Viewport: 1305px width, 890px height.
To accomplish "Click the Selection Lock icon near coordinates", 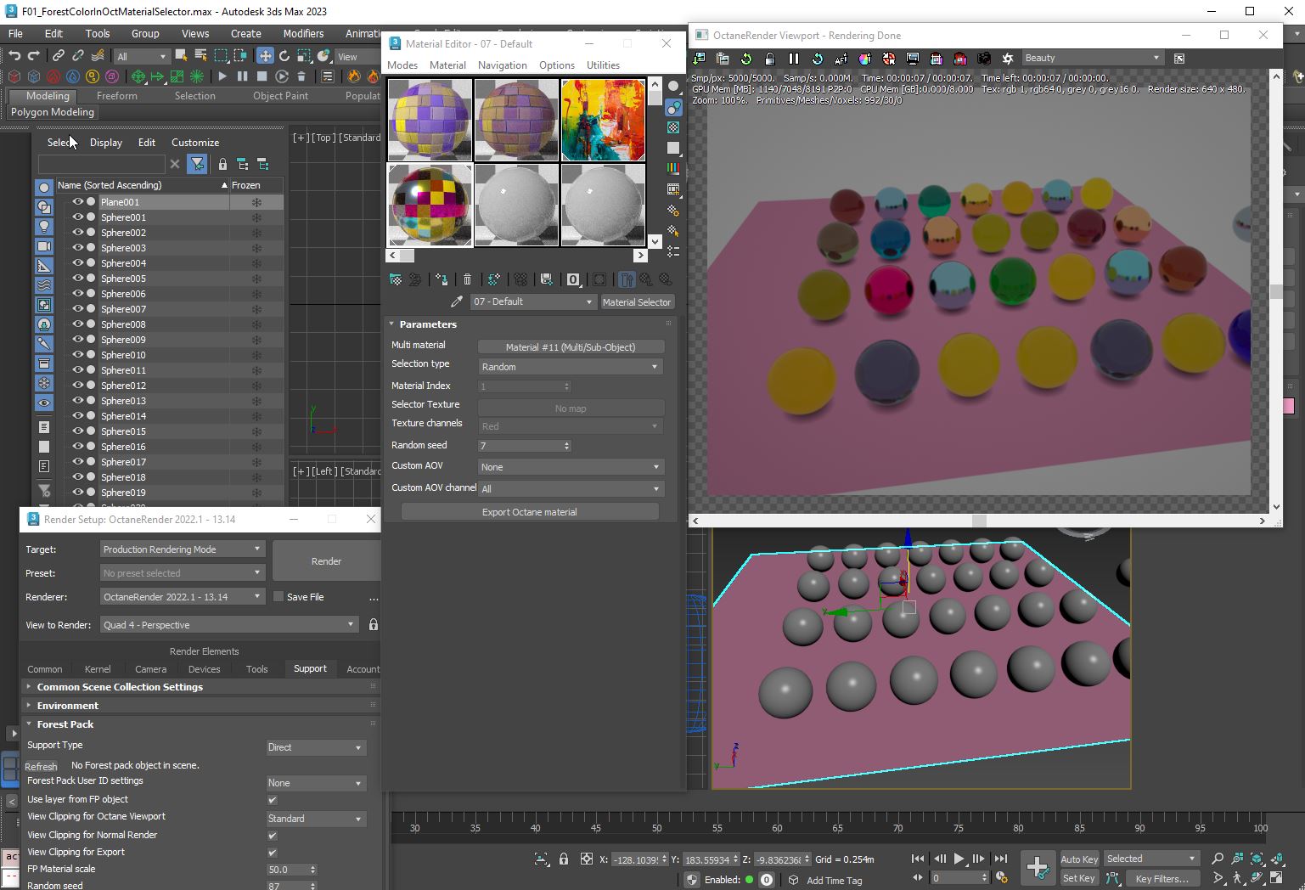I will (x=563, y=859).
